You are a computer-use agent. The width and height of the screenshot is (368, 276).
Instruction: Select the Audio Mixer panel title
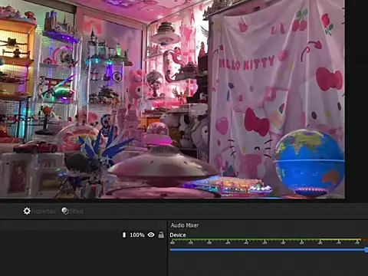coord(185,225)
